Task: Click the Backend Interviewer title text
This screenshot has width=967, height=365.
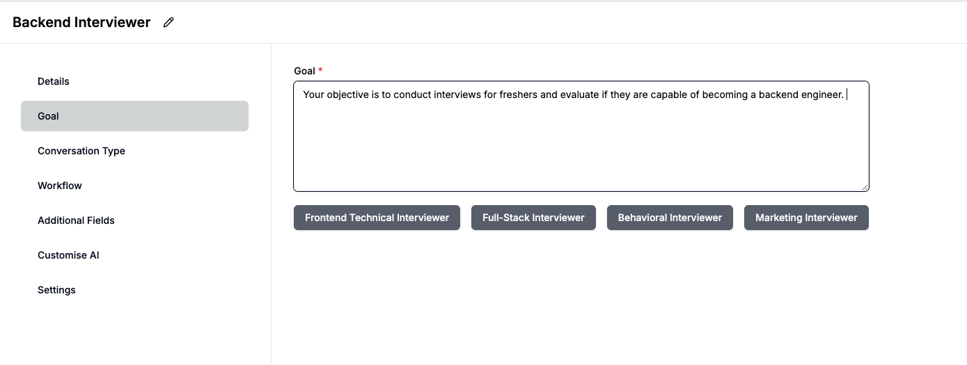Action: tap(81, 22)
